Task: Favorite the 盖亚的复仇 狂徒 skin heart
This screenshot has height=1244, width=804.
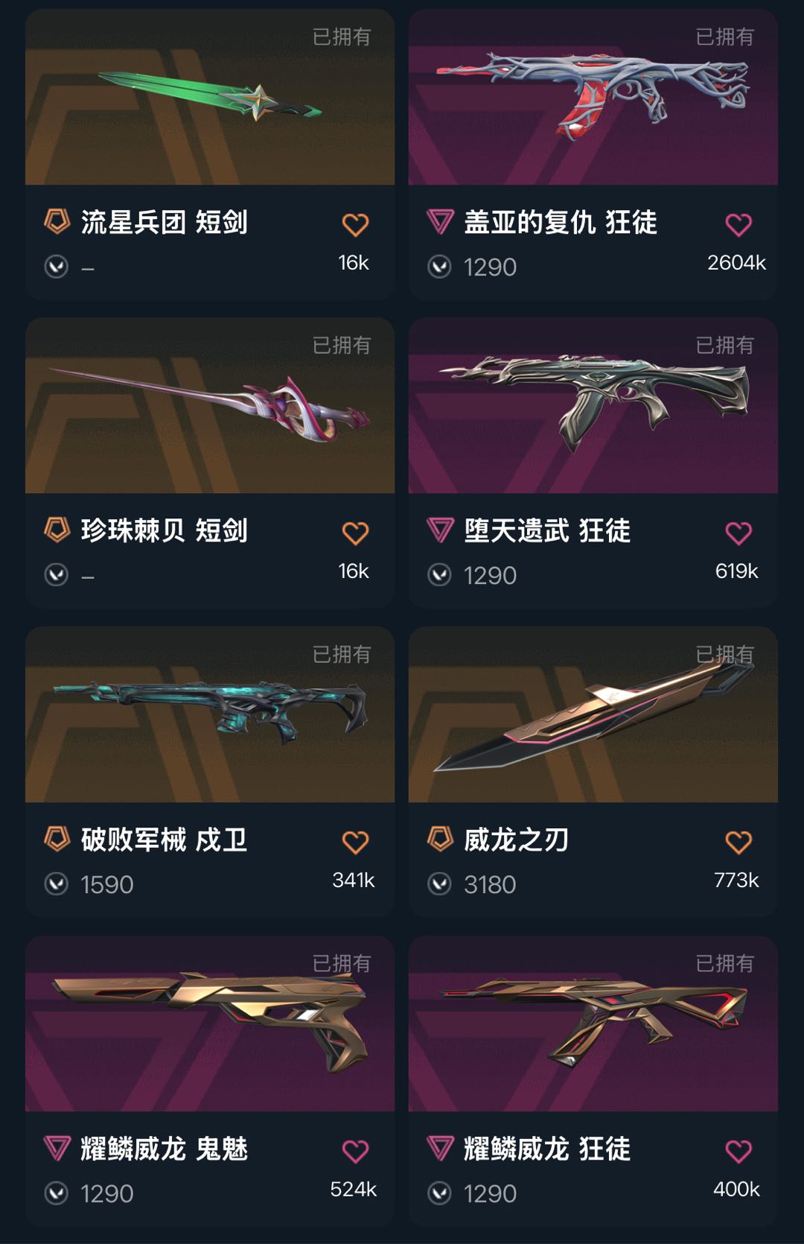Action: coord(738,224)
